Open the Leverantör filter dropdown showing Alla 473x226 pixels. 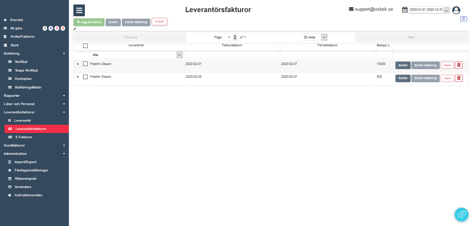pyautogui.click(x=136, y=55)
